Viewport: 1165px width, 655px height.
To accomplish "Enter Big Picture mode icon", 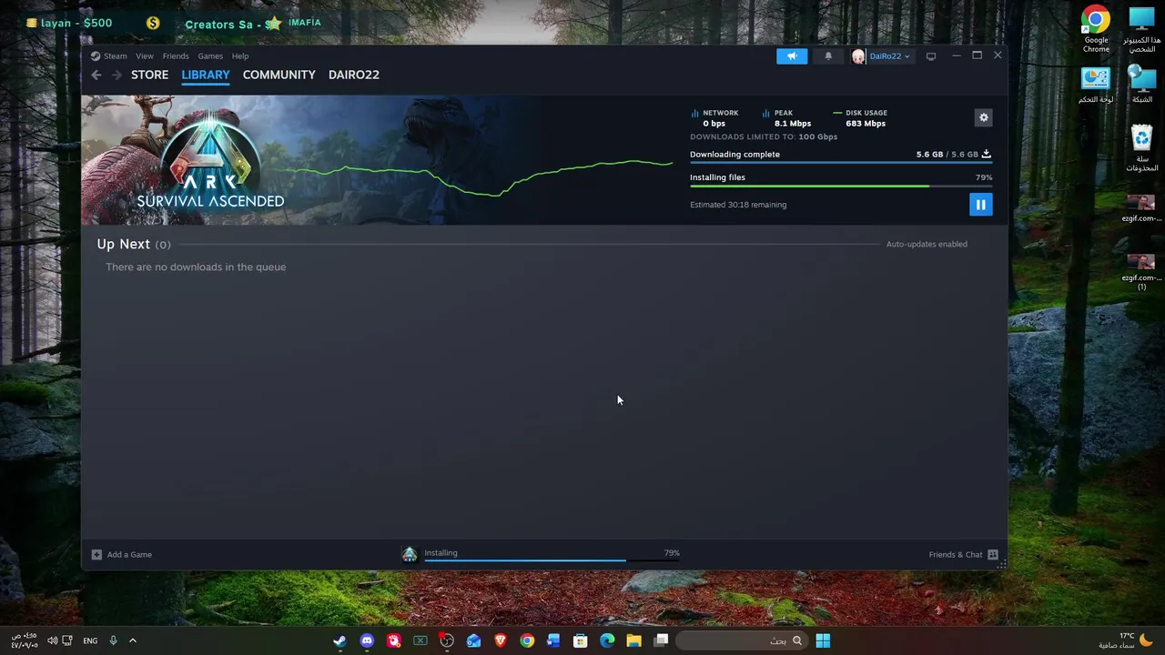I will (931, 56).
